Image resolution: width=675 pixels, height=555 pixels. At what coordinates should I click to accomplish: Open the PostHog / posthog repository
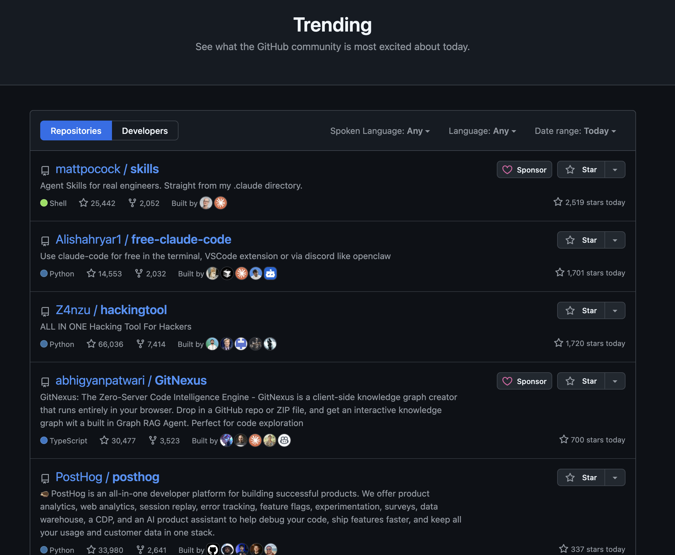point(107,477)
